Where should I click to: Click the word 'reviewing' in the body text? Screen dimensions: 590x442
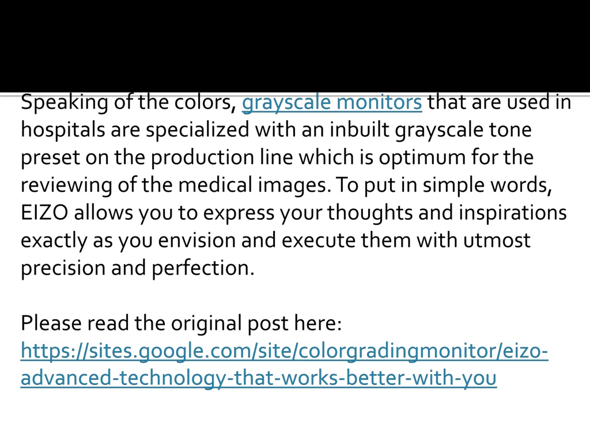pos(66,185)
